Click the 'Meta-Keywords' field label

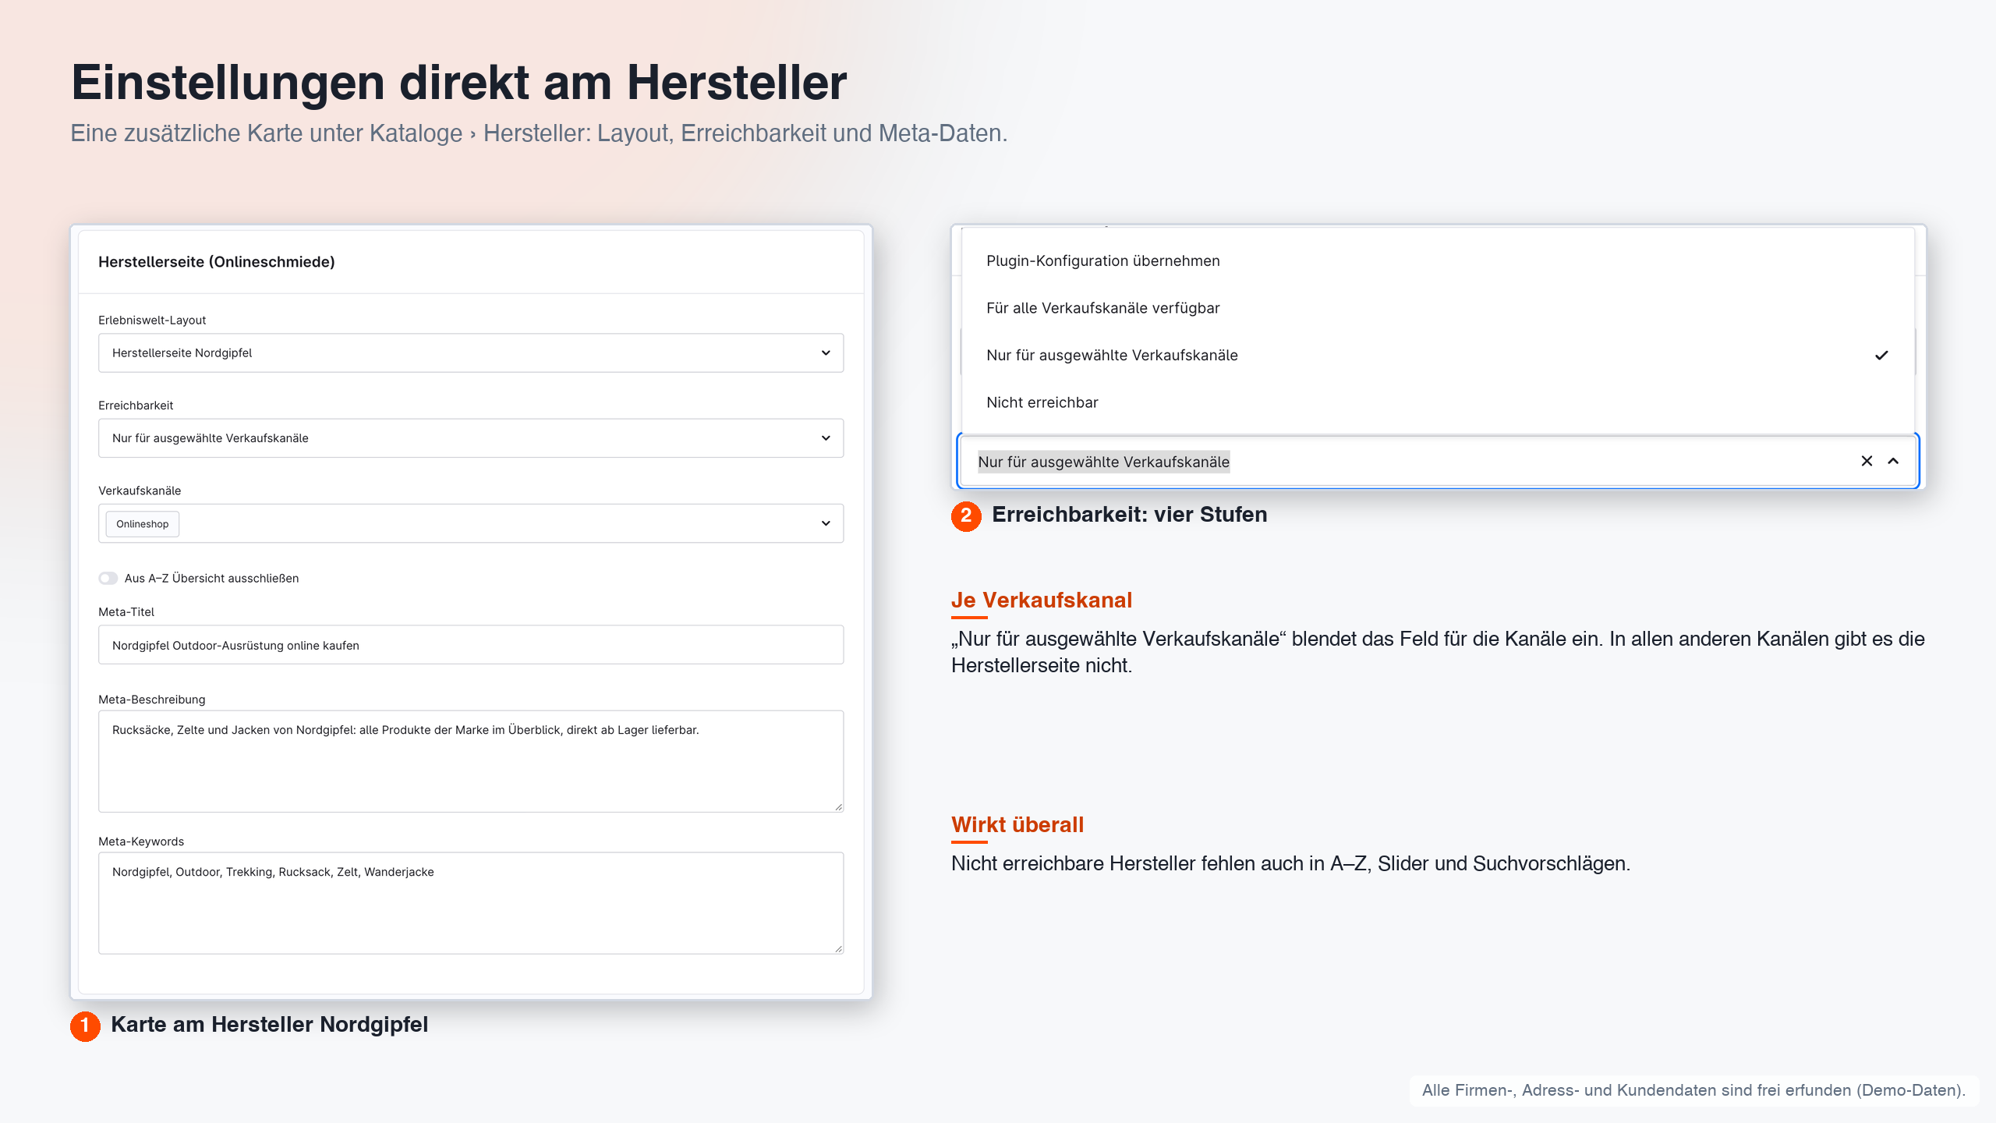pyautogui.click(x=141, y=841)
